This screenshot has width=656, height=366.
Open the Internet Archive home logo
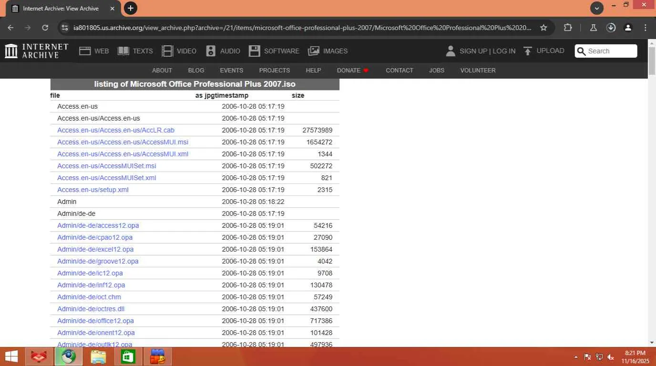point(37,51)
